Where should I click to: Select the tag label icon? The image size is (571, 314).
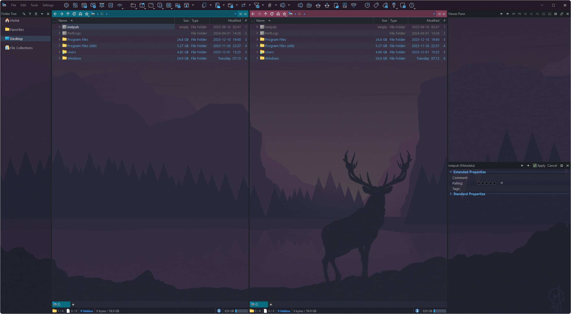[x=376, y=5]
